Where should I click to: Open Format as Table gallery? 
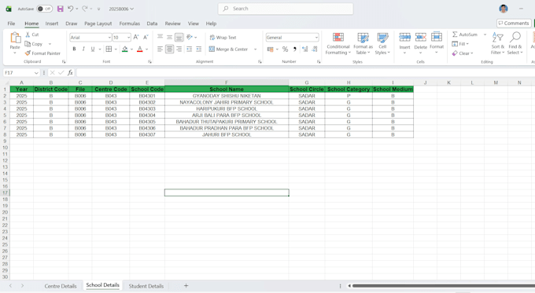click(x=363, y=43)
